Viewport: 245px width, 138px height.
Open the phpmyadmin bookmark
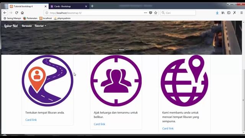pyautogui.click(x=62, y=18)
